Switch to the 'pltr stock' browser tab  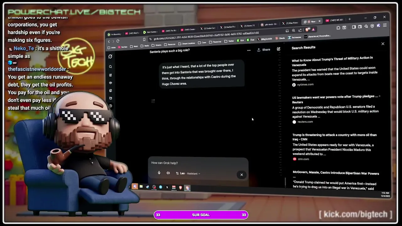pos(269,24)
